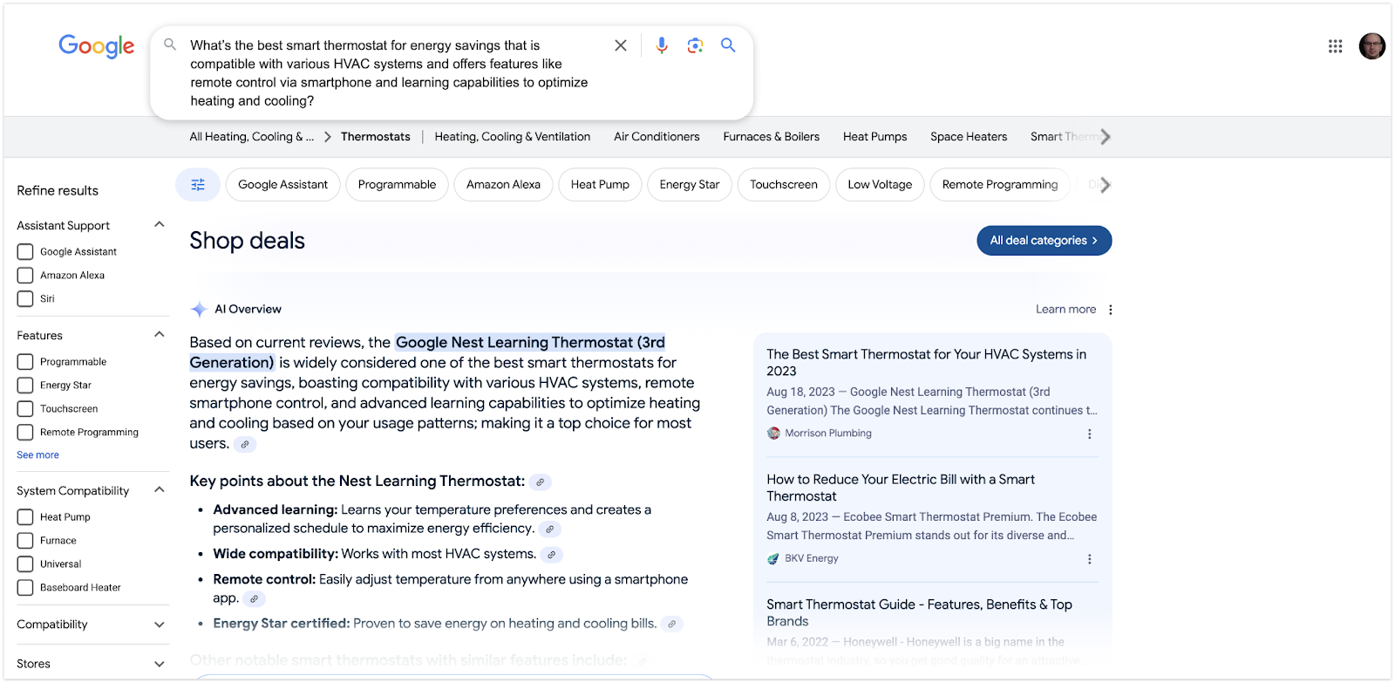This screenshot has height=683, width=1395.
Task: Open source link for Energy Star certified bullet
Action: [x=671, y=624]
